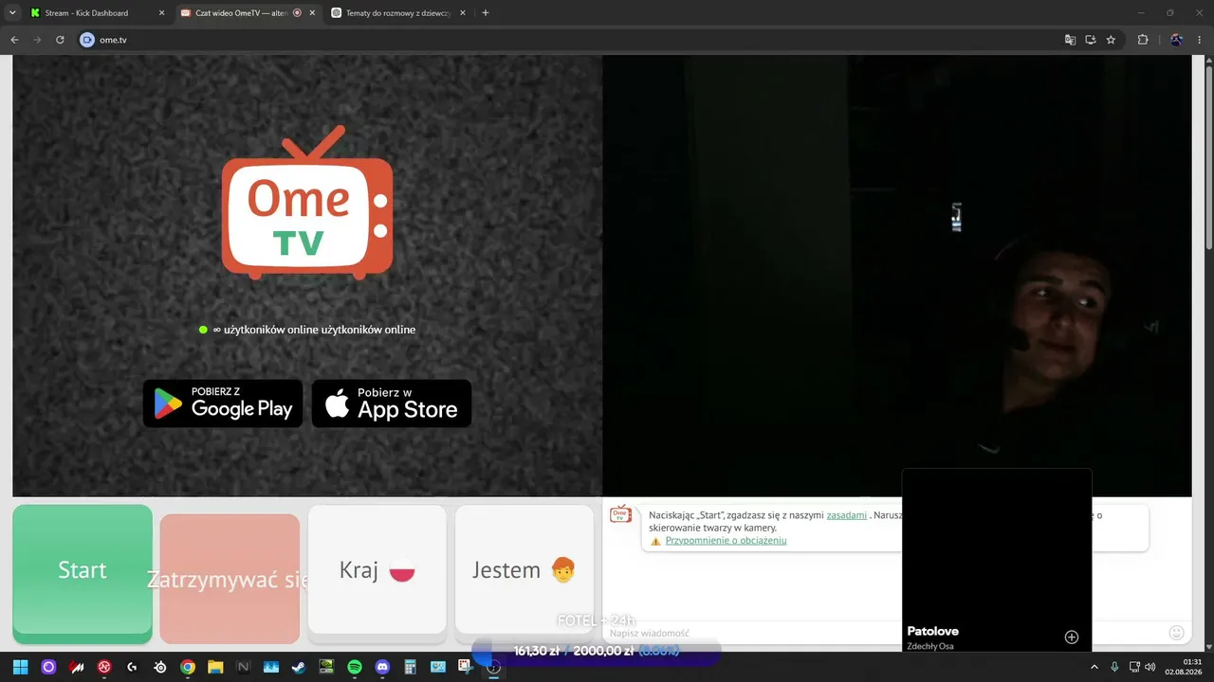Close the Czat wideo OmeTV tab

coord(312,13)
